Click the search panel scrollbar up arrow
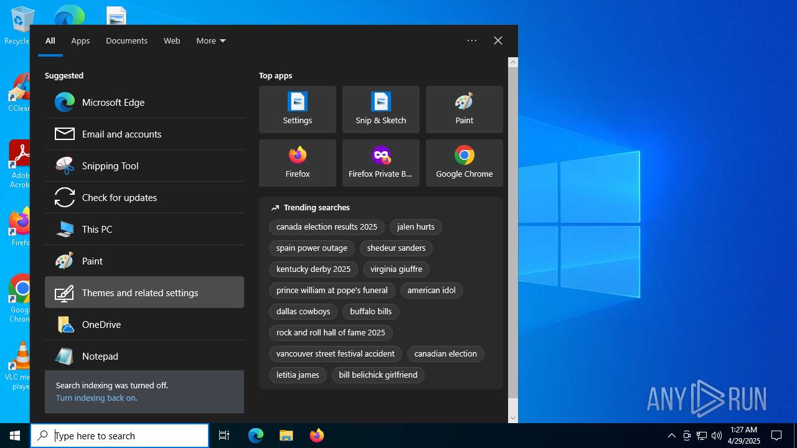 point(513,62)
